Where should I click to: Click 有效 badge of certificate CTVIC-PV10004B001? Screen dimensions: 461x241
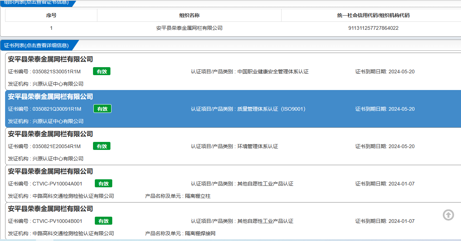pos(104,221)
